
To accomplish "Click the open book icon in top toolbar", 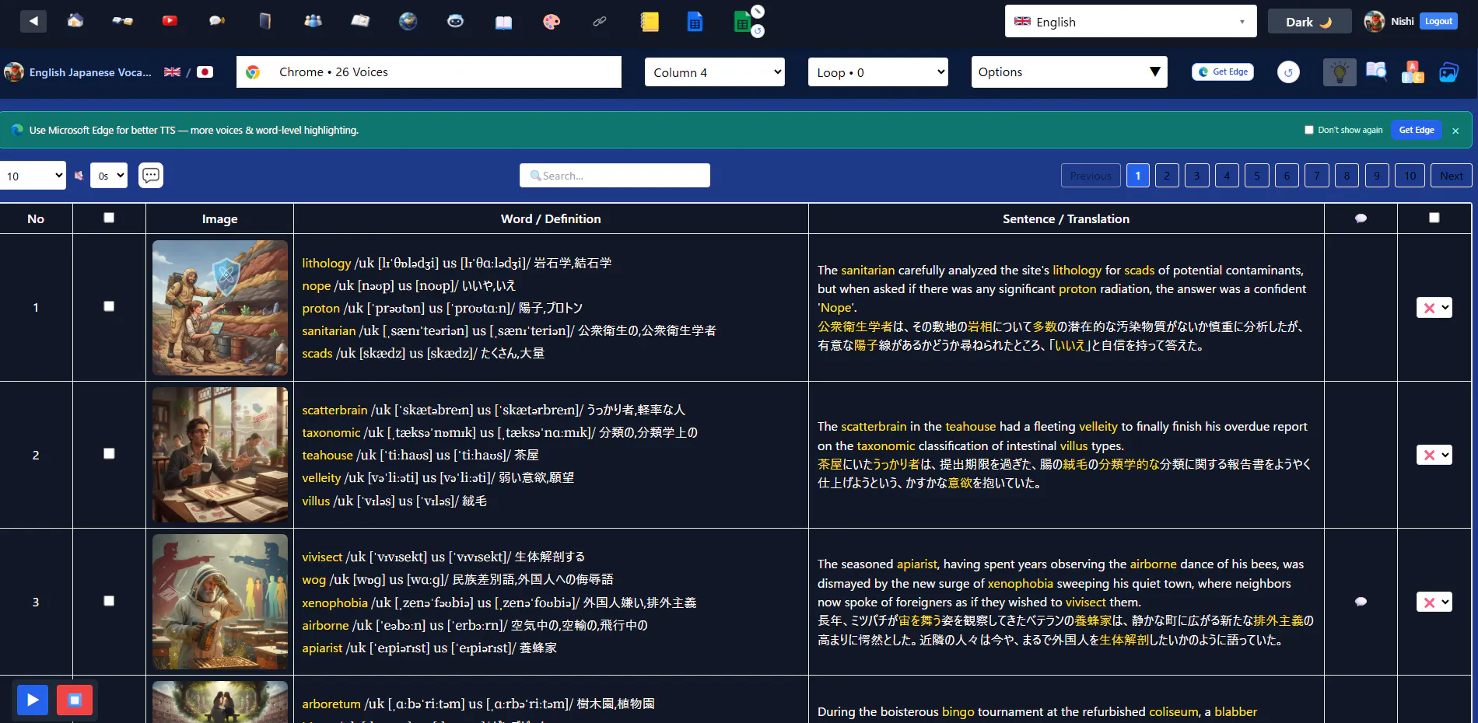I will coord(503,22).
